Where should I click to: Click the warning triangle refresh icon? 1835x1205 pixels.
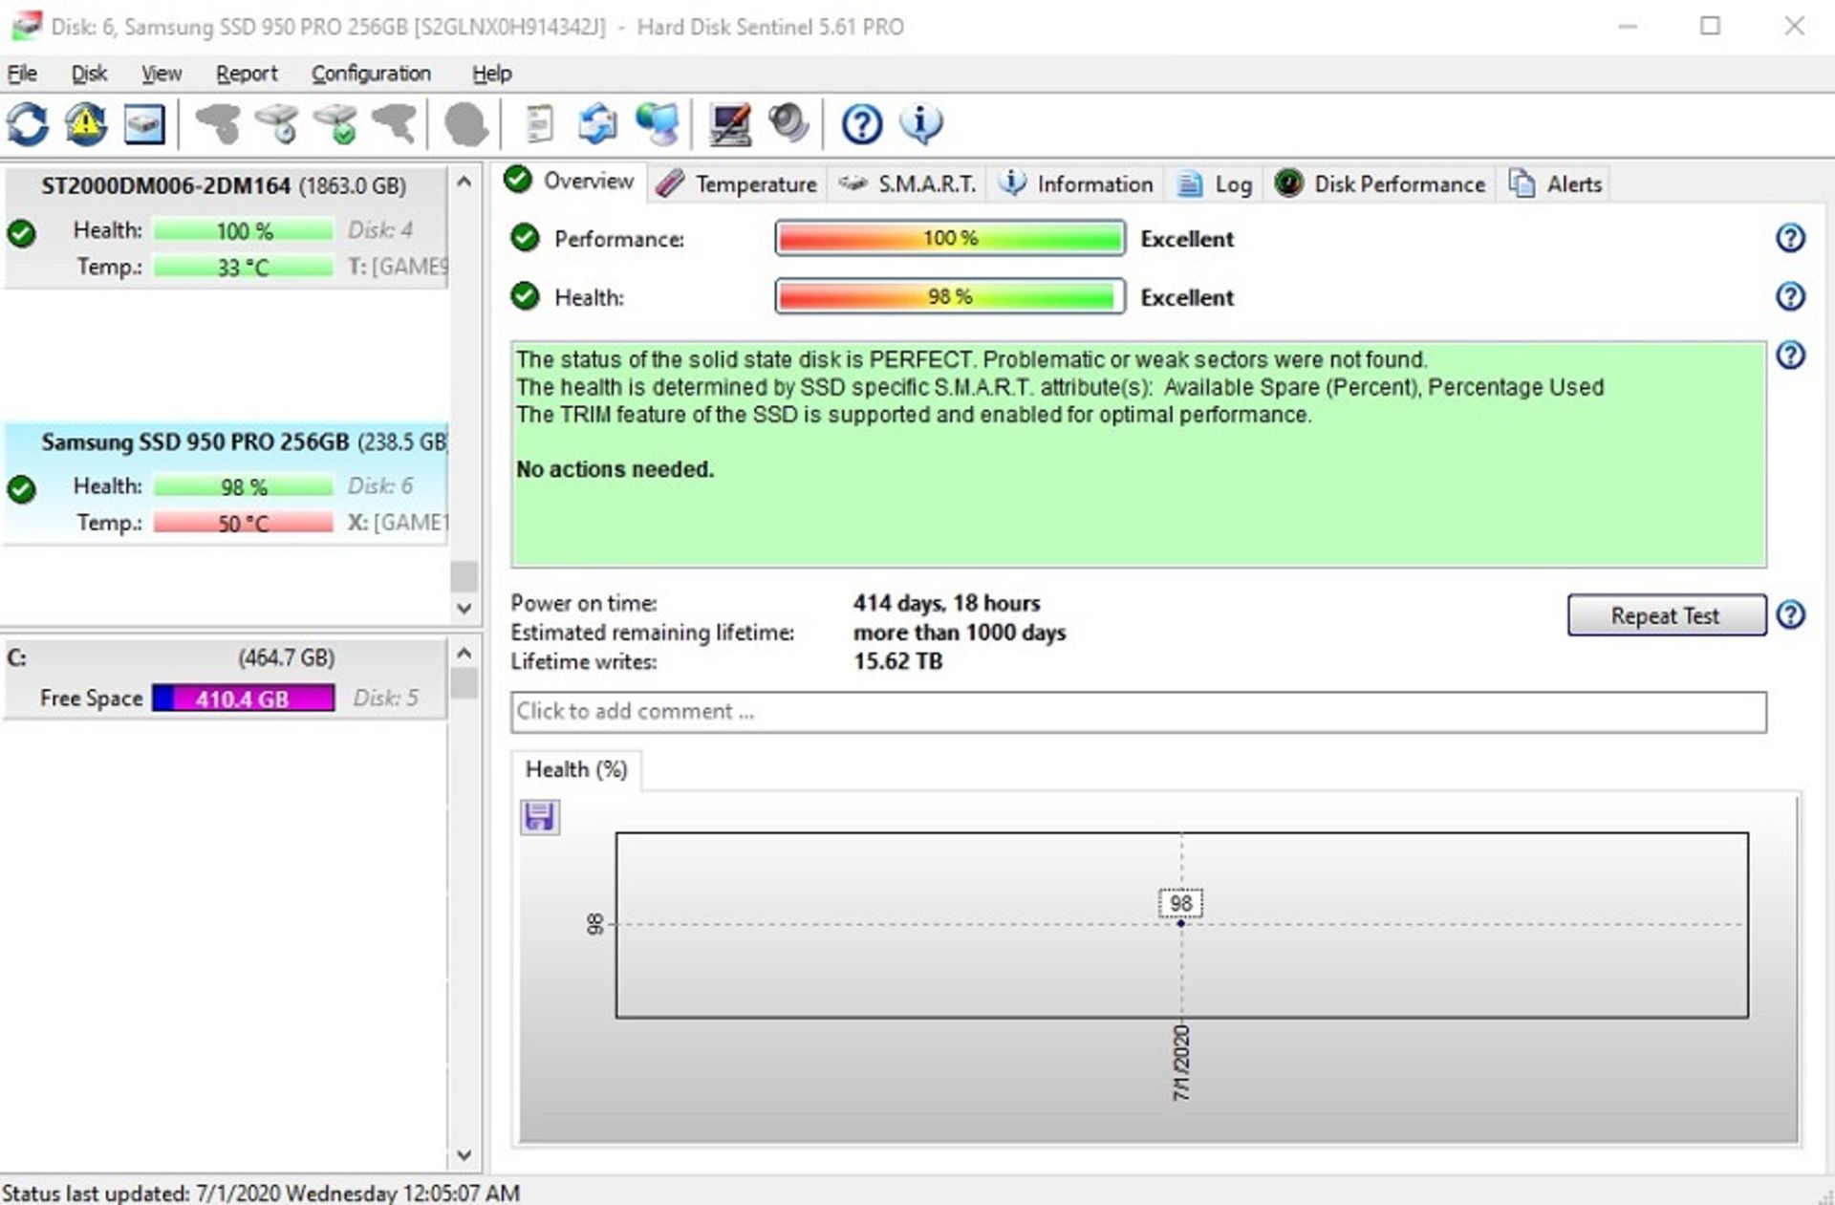[x=86, y=124]
